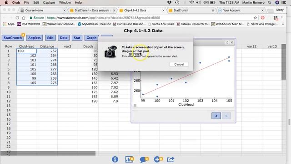Open the Wi-Fi menu bar icon
This screenshot has height=164, width=291.
click(x=192, y=2)
